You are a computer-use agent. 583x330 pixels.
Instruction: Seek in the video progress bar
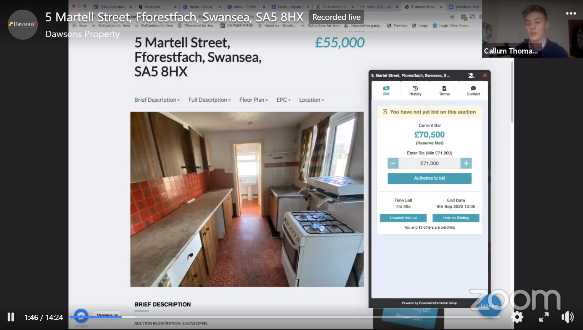[284, 317]
